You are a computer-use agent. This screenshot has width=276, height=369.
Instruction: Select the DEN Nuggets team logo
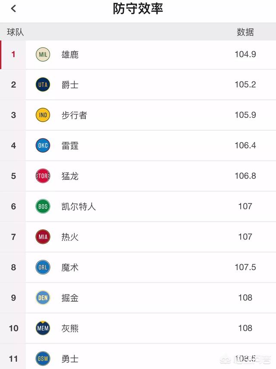coord(43,298)
